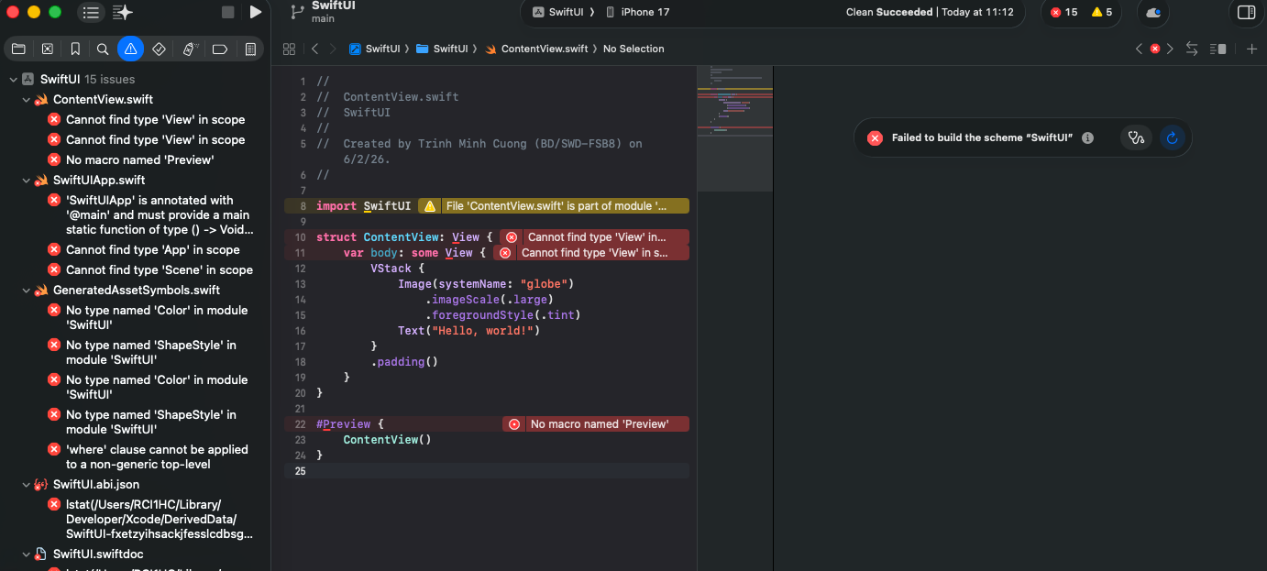
Task: Toggle the navigator sidebar visibility
Action: tap(91, 12)
